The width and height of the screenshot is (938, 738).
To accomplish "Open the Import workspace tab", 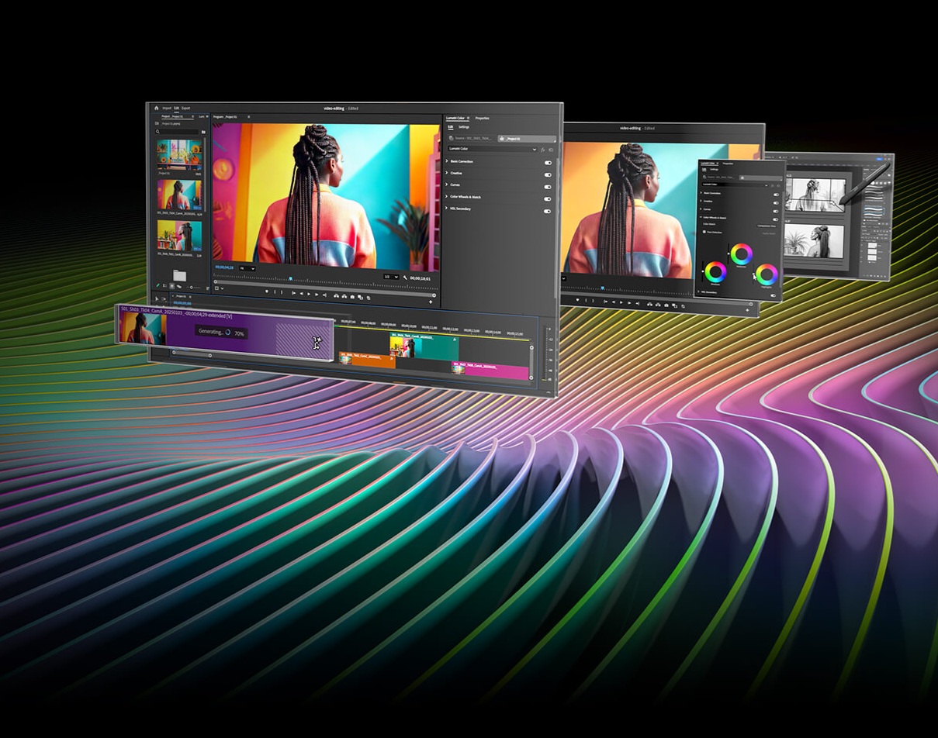I will [167, 108].
